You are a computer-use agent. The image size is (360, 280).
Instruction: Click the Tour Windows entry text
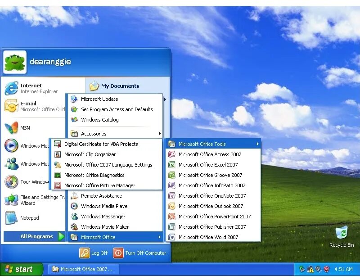pyautogui.click(x=35, y=182)
